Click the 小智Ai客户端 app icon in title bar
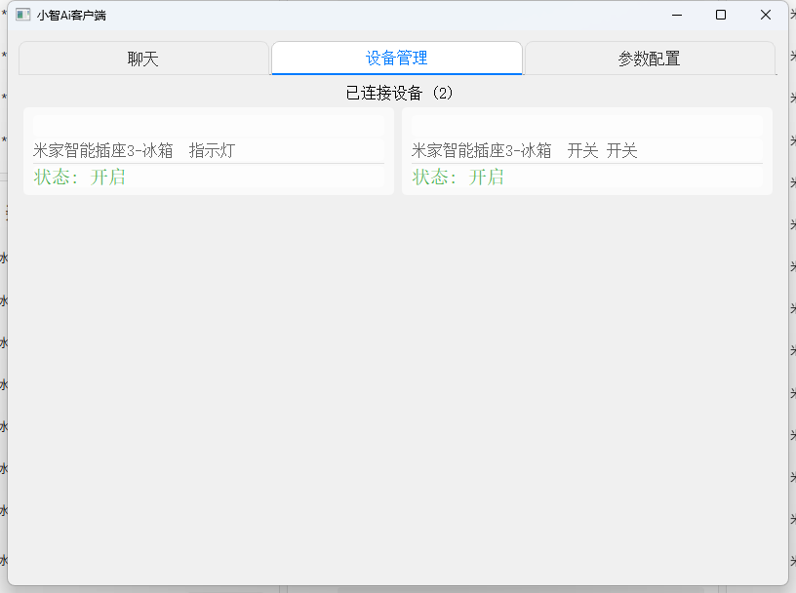Image resolution: width=796 pixels, height=593 pixels. [x=22, y=15]
